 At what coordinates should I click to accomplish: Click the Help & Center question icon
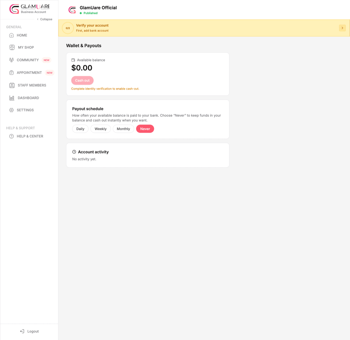(11, 136)
